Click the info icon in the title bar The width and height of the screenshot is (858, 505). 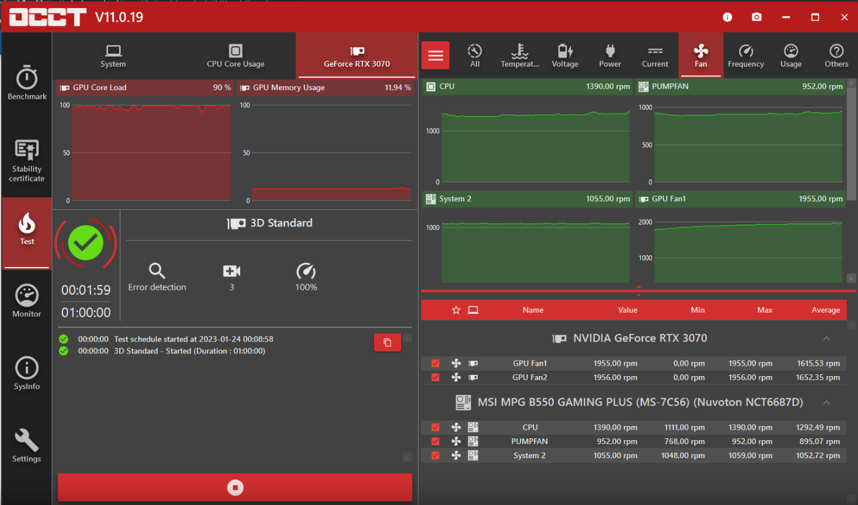(727, 17)
